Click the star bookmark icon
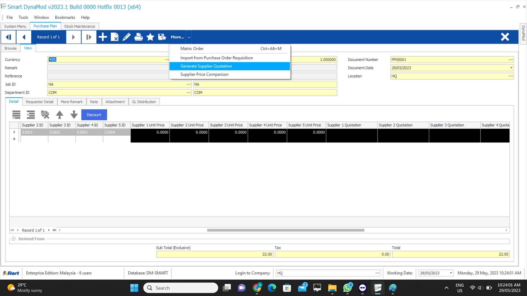Image resolution: width=527 pixels, height=296 pixels. 150,37
